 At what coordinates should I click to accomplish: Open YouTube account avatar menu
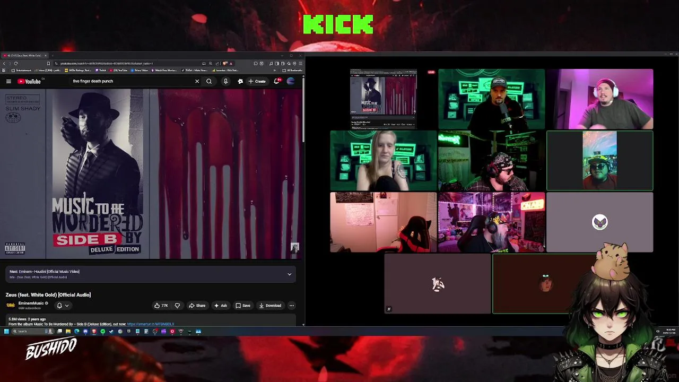point(291,81)
